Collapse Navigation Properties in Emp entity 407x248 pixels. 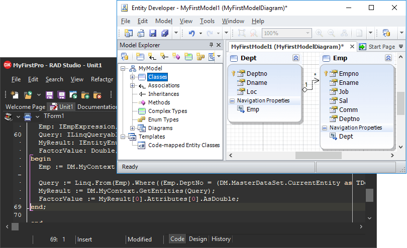click(325, 128)
